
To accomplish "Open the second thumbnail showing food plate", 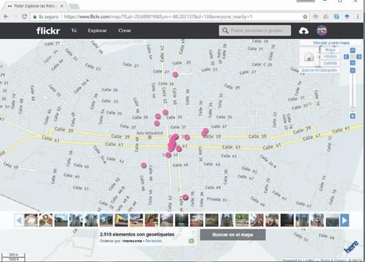I will (x=46, y=220).
